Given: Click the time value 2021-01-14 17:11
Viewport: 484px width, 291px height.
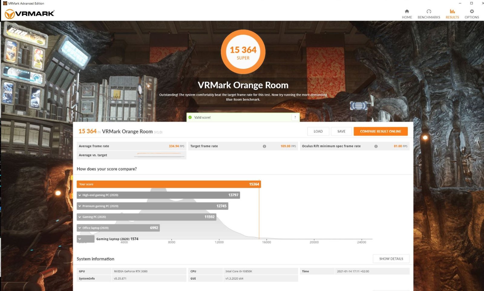Looking at the screenshot, I should click(353, 271).
